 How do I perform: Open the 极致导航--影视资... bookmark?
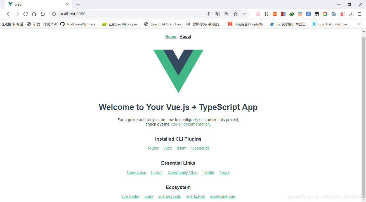(204, 24)
